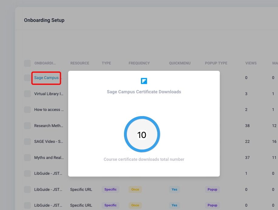The height and width of the screenshot is (210, 278).
Task: Tick the checkbox for Research Meth... row
Action: pos(28,126)
